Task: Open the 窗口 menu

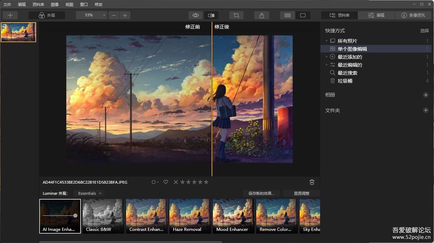Action: coord(84,5)
